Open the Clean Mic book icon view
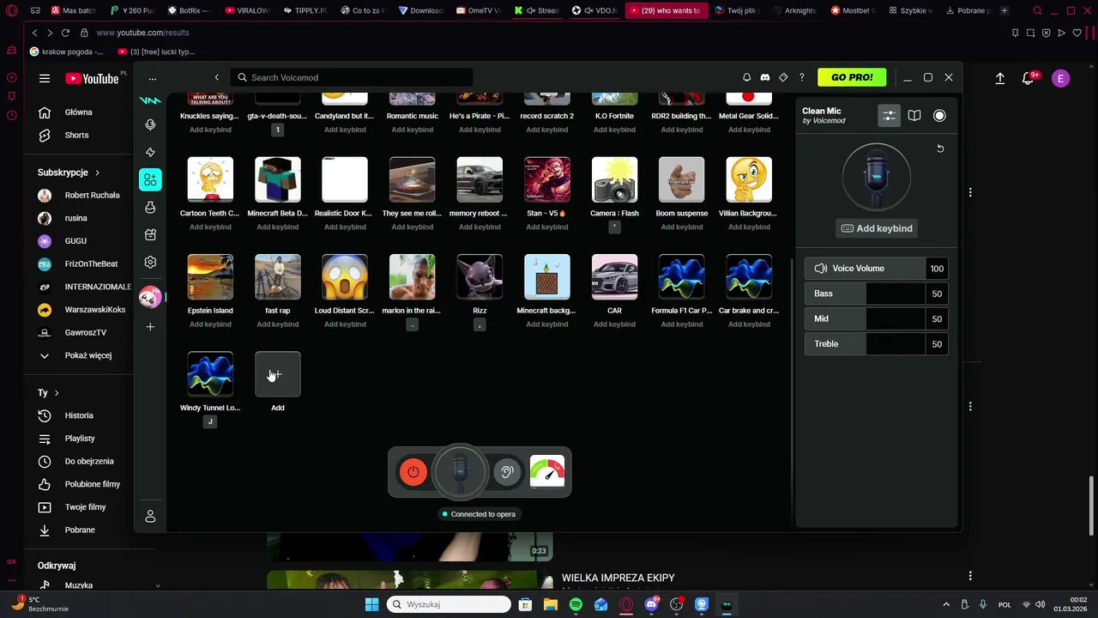This screenshot has width=1098, height=618. coord(914,115)
